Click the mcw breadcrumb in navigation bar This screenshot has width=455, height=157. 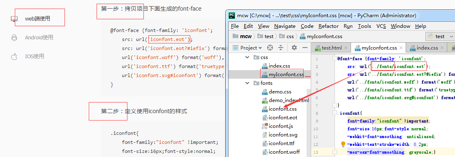pos(242,36)
